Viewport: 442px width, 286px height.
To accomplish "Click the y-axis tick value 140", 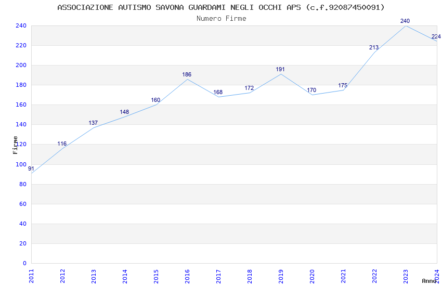I will point(21,124).
